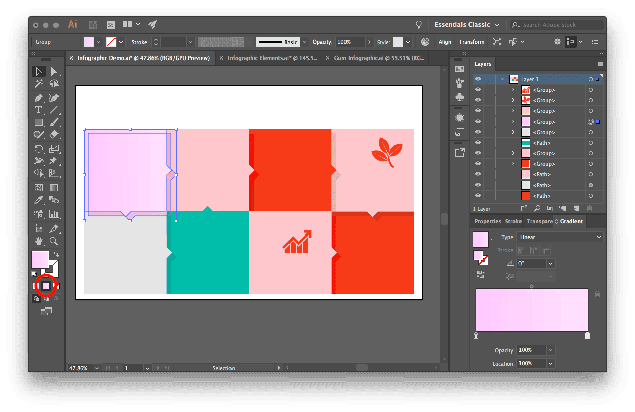Open gradient Type dropdown showing Linear
635x412 pixels.
(x=560, y=237)
